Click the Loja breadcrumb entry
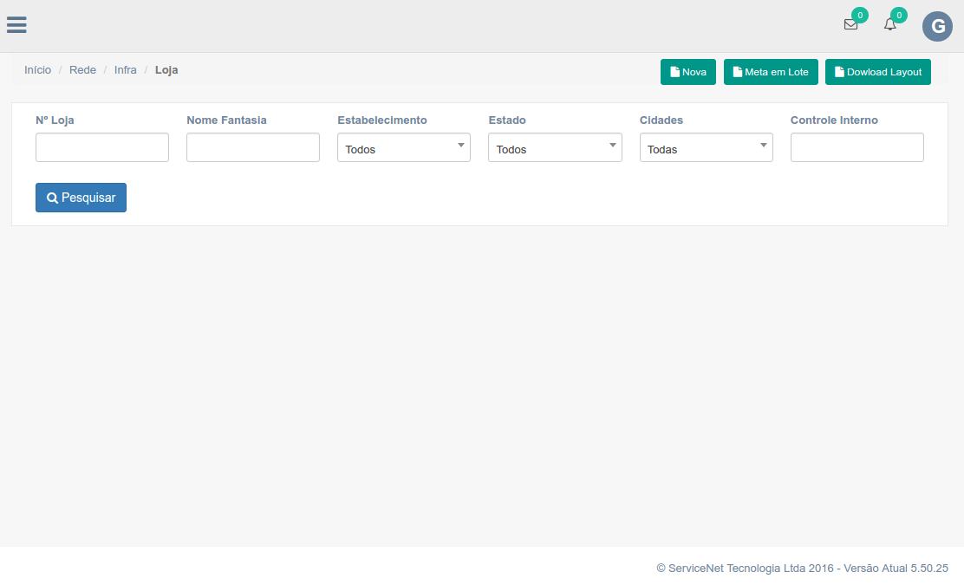The image size is (964, 585). point(166,69)
